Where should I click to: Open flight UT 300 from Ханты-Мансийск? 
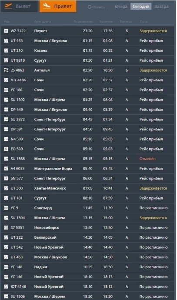point(87,188)
